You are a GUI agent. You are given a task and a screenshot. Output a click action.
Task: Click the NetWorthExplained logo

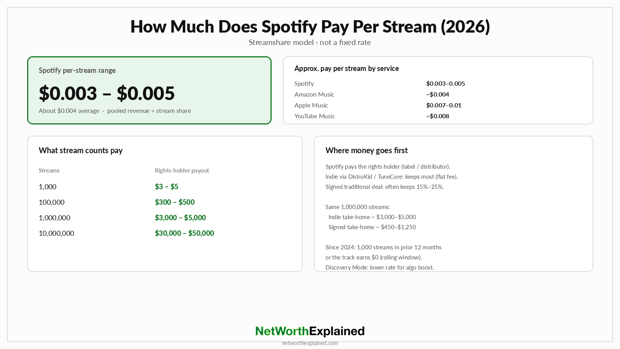coord(310,331)
